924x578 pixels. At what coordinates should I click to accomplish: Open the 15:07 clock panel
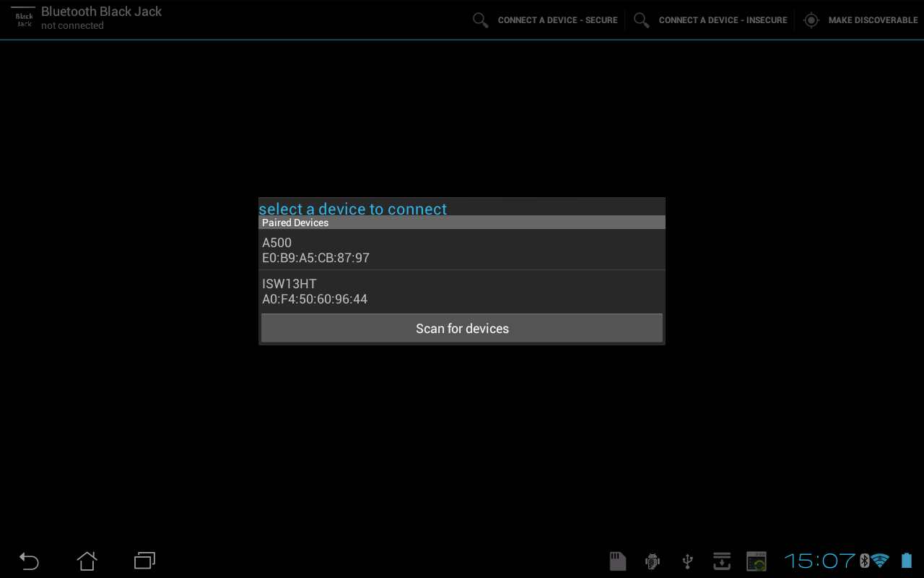tap(819, 561)
